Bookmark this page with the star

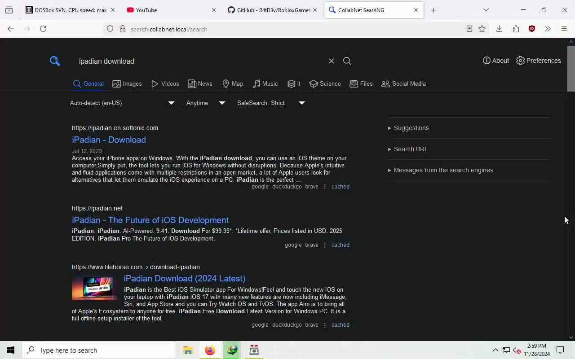pos(482,29)
